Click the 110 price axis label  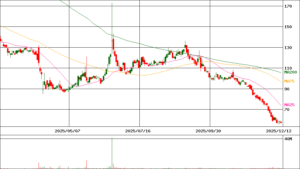pos(288,68)
